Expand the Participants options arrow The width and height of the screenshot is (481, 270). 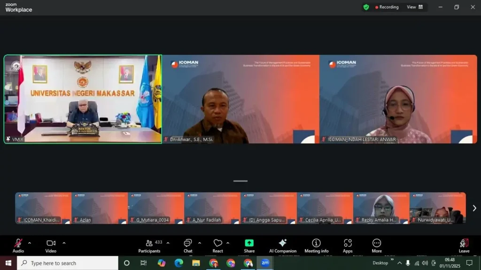[168, 243]
